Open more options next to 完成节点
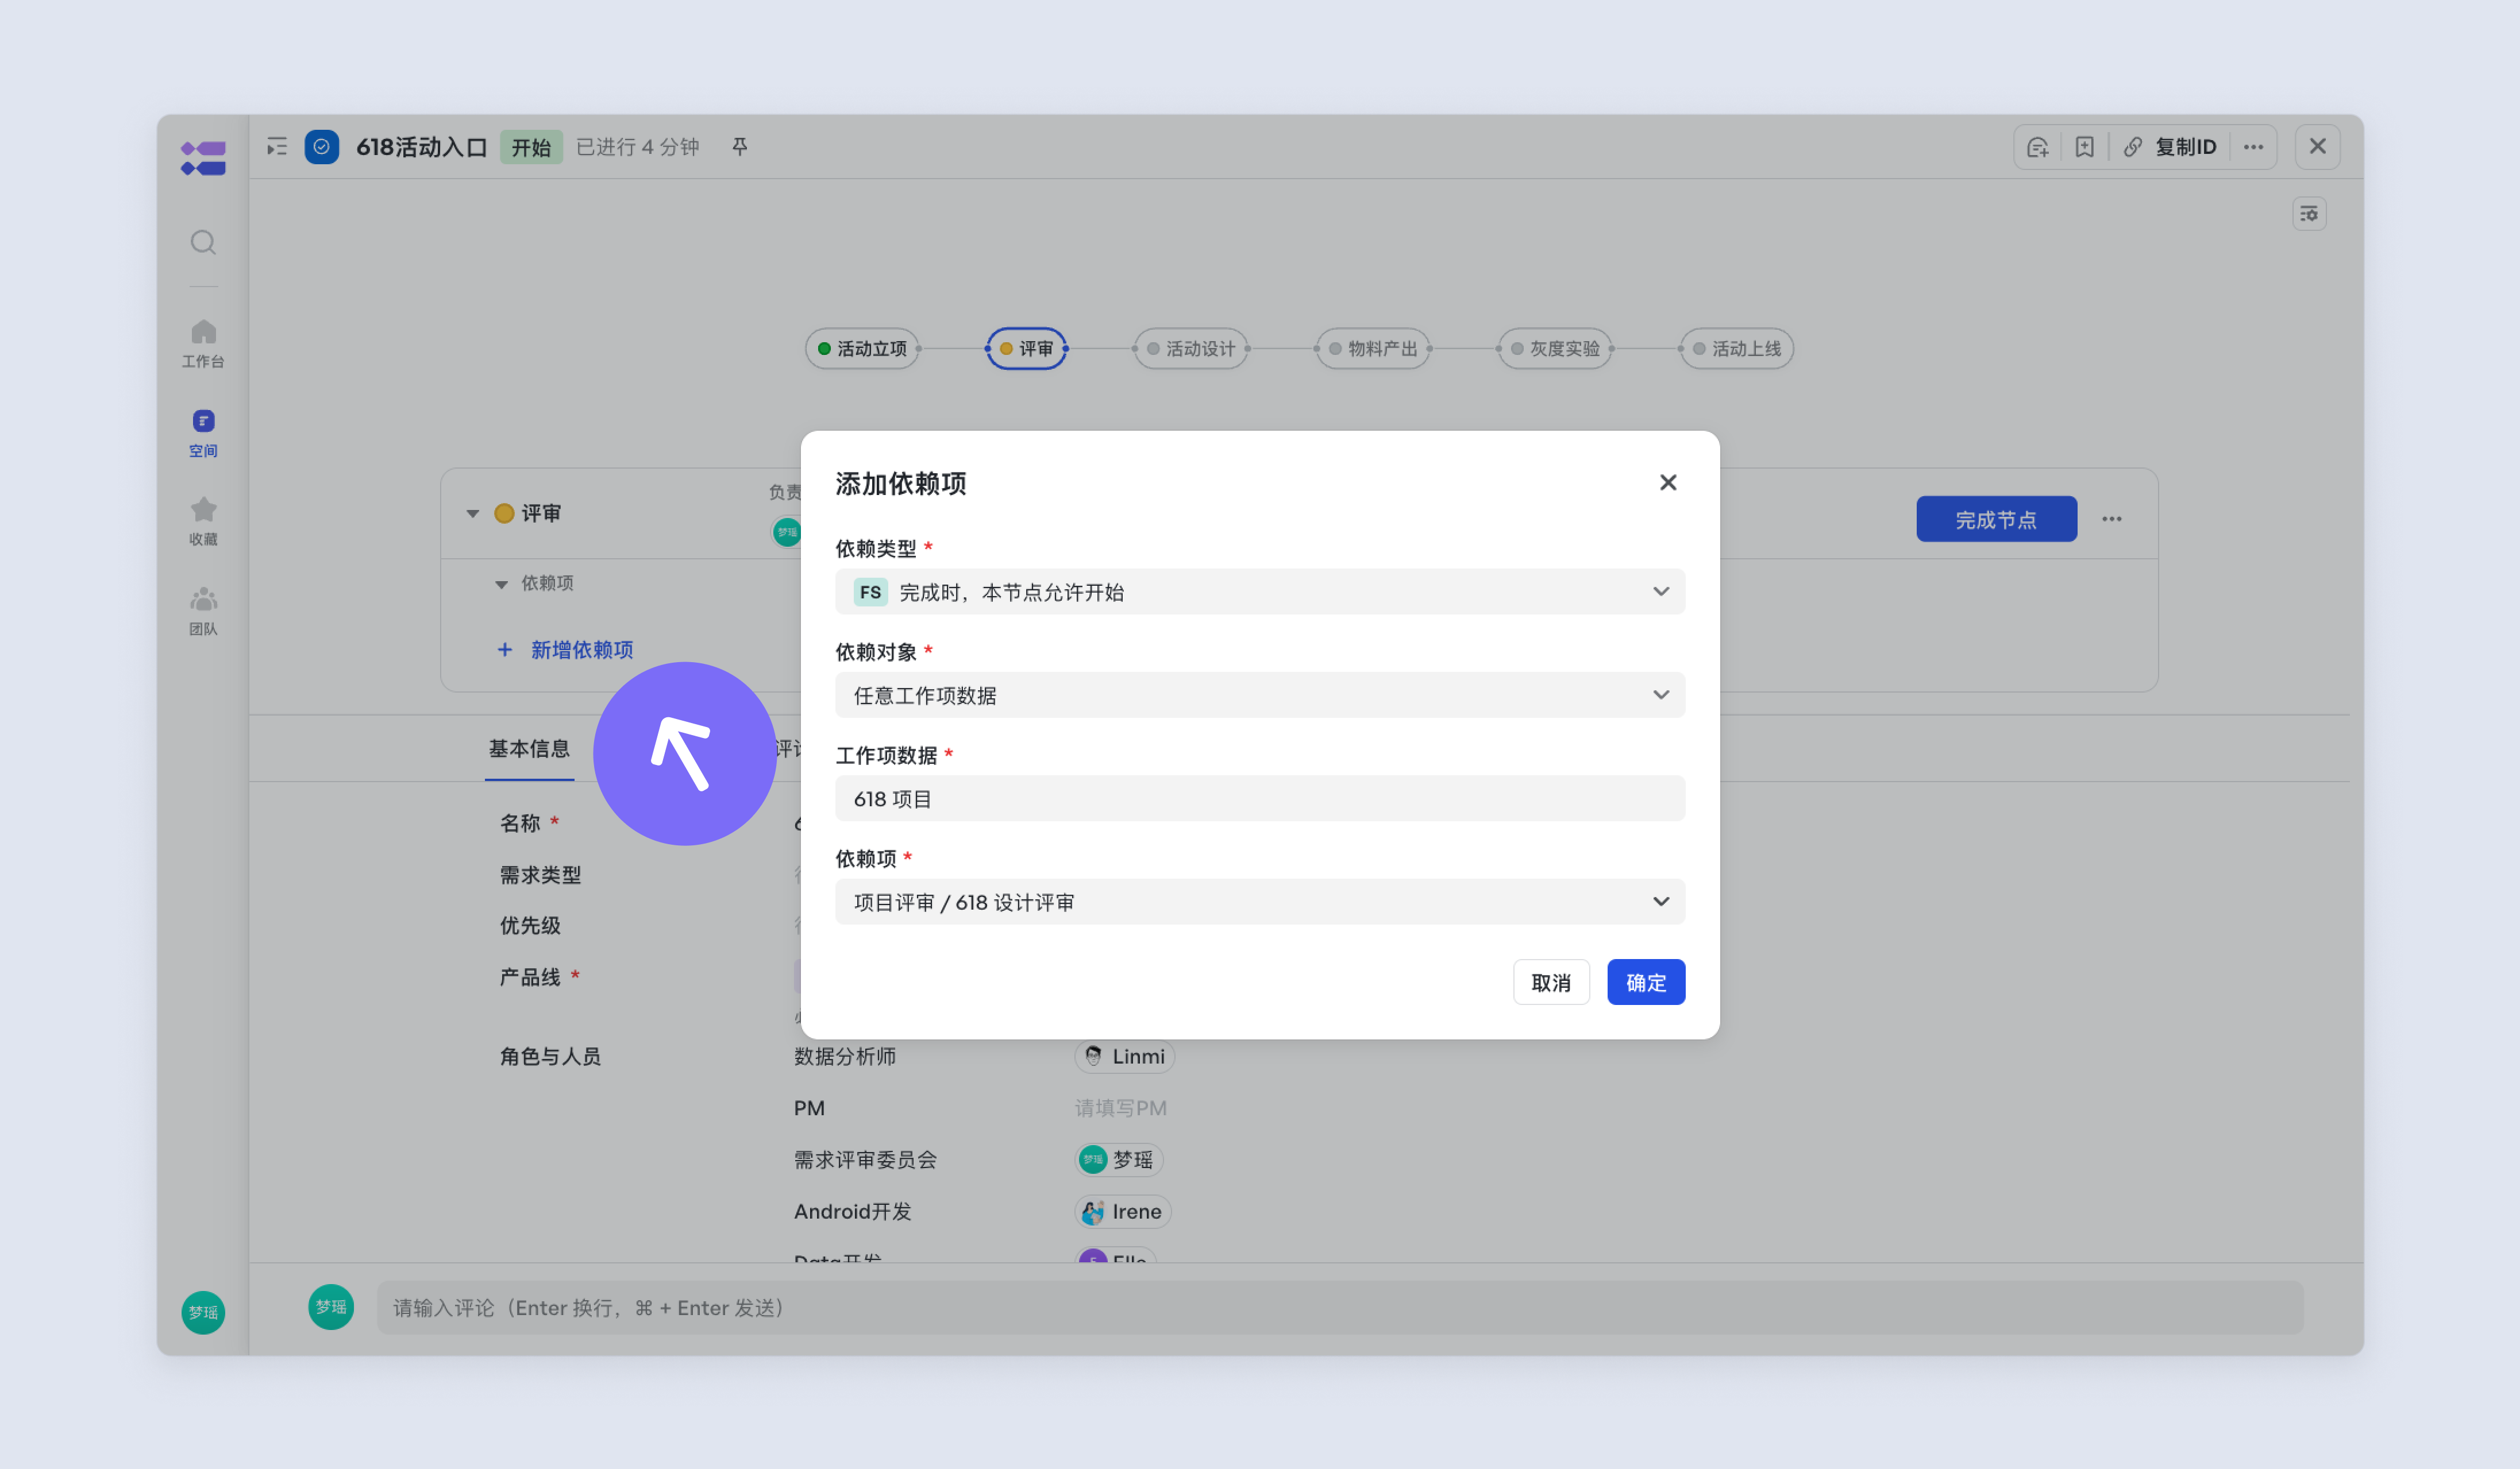The height and width of the screenshot is (1469, 2520). coord(2112,519)
